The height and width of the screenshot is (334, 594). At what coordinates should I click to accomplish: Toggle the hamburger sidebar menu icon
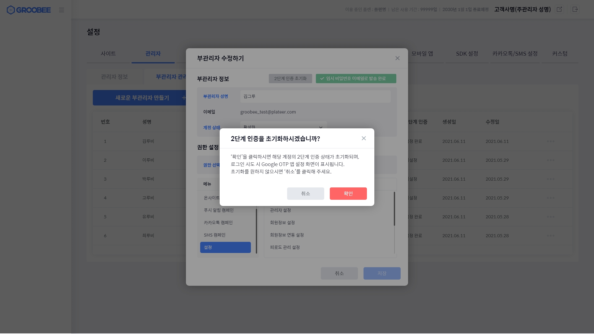coord(62,10)
